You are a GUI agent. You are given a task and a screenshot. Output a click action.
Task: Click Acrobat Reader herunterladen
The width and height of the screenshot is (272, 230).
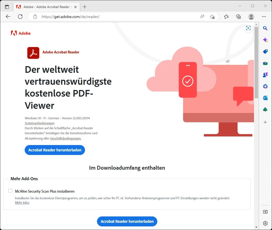point(55,150)
